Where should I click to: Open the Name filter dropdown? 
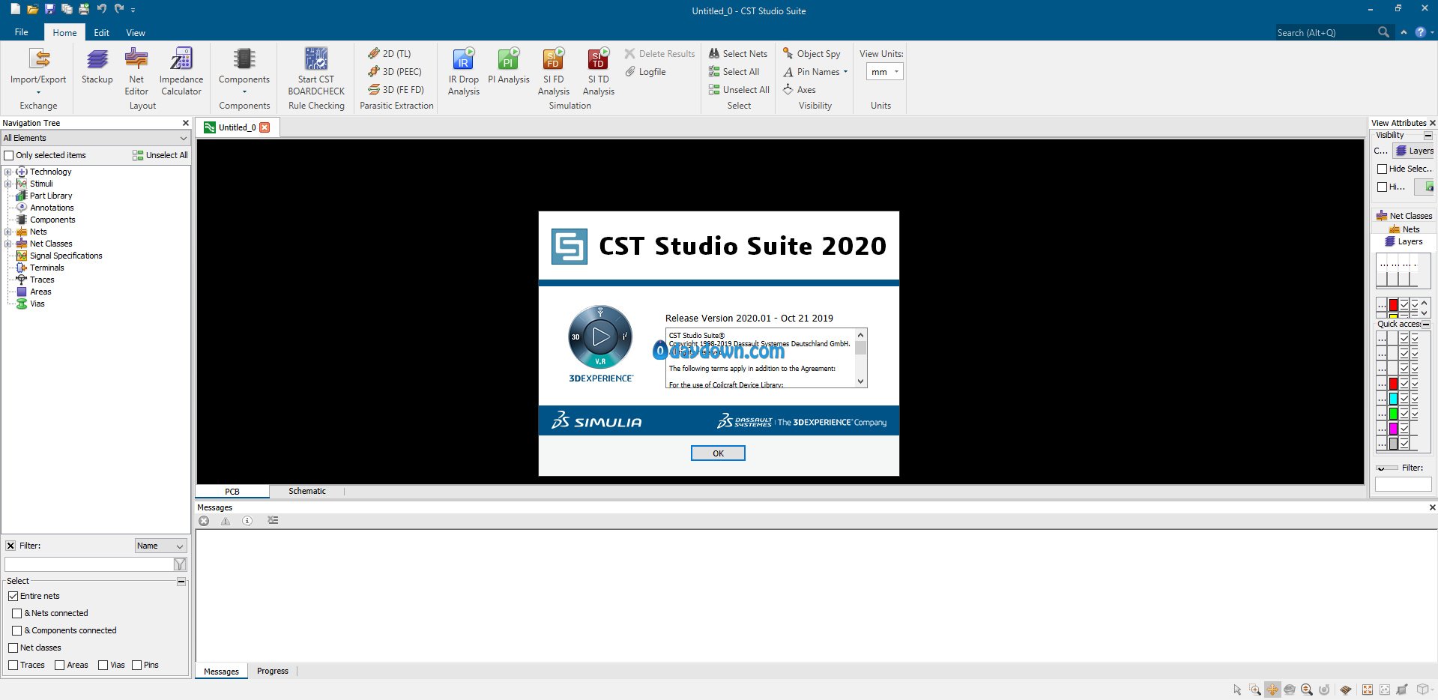click(x=160, y=546)
